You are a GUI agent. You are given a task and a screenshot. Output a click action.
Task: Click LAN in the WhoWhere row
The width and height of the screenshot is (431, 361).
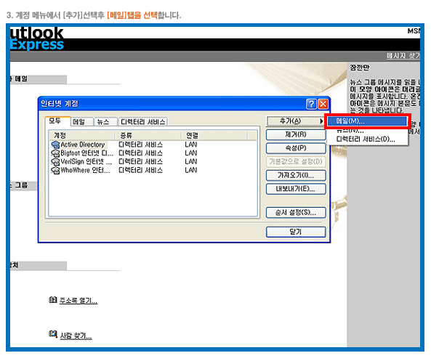coord(190,171)
